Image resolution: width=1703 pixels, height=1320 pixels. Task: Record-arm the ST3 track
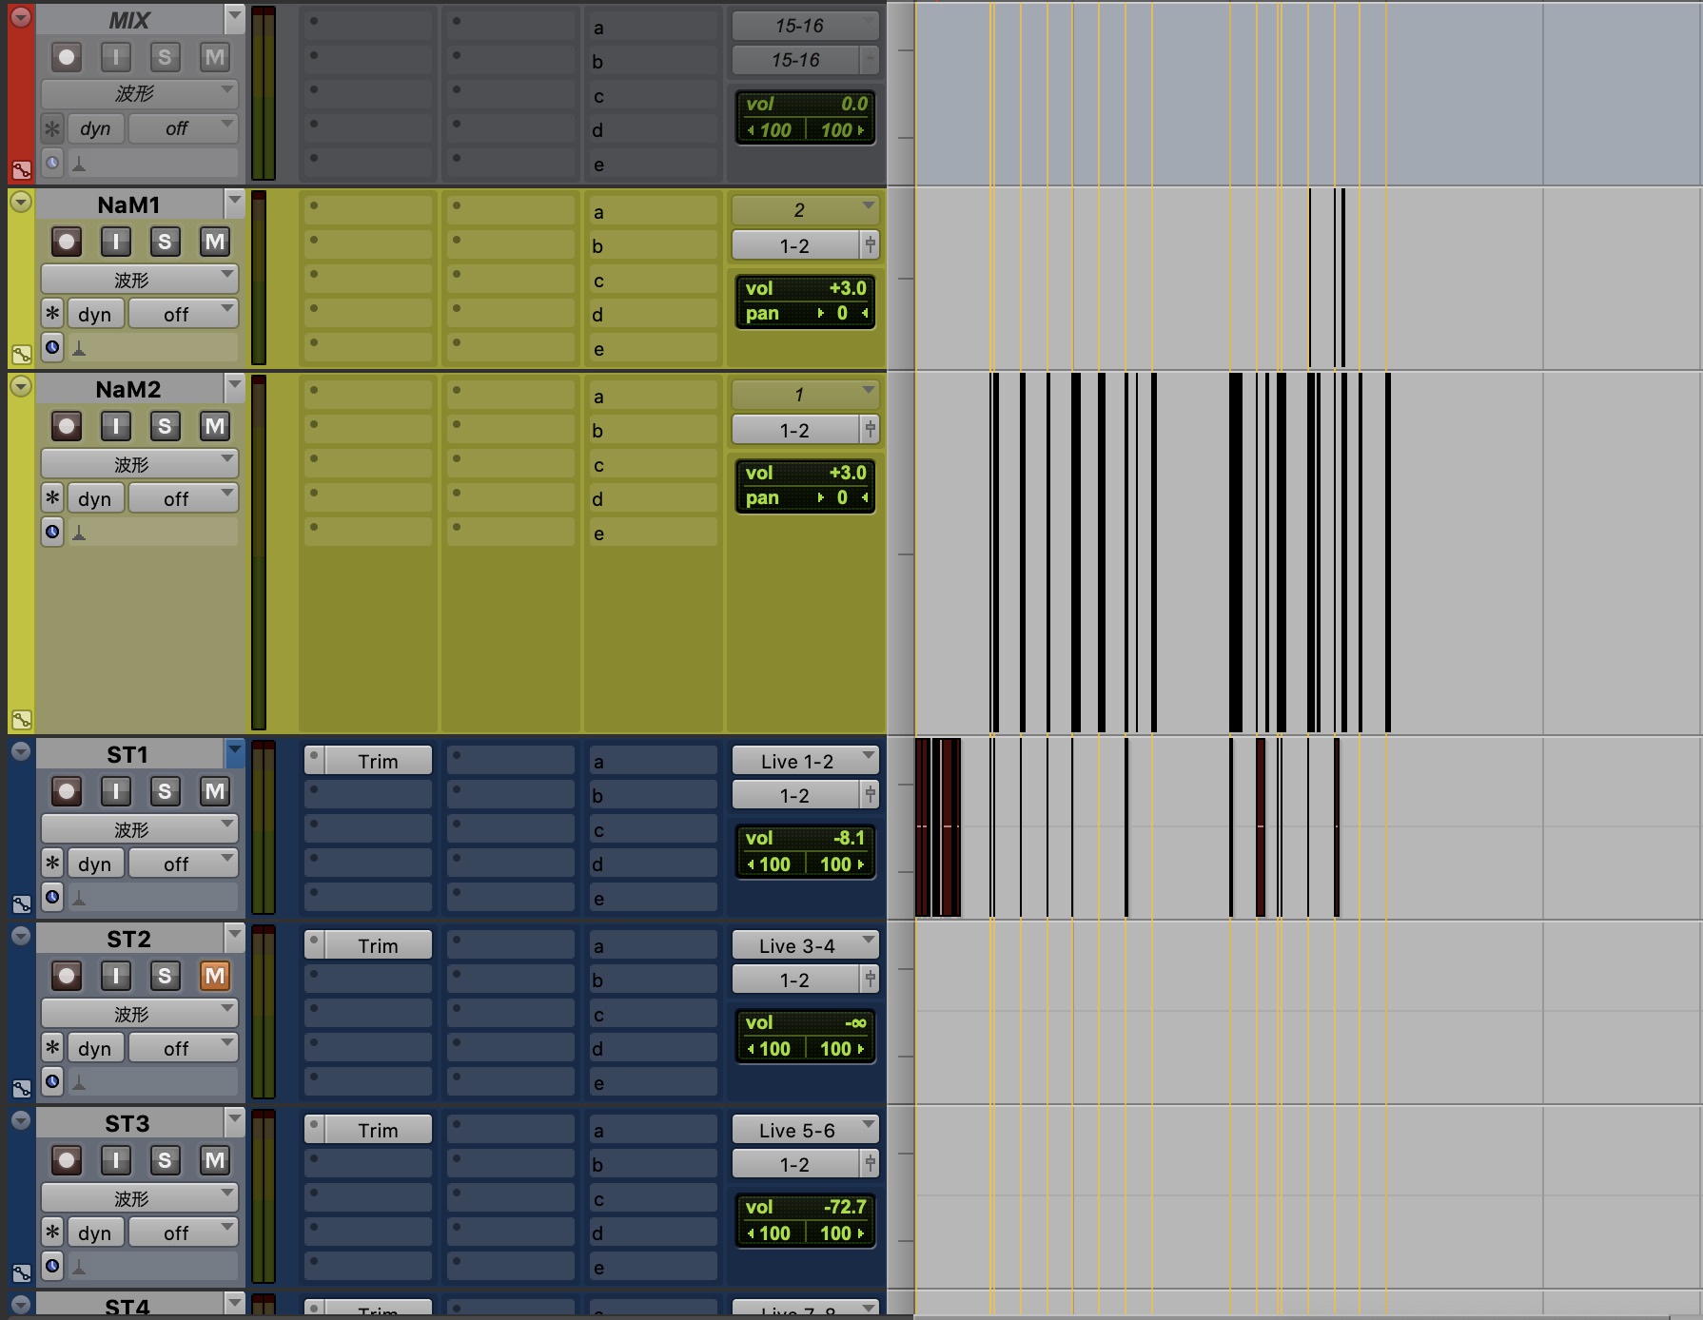(65, 1160)
